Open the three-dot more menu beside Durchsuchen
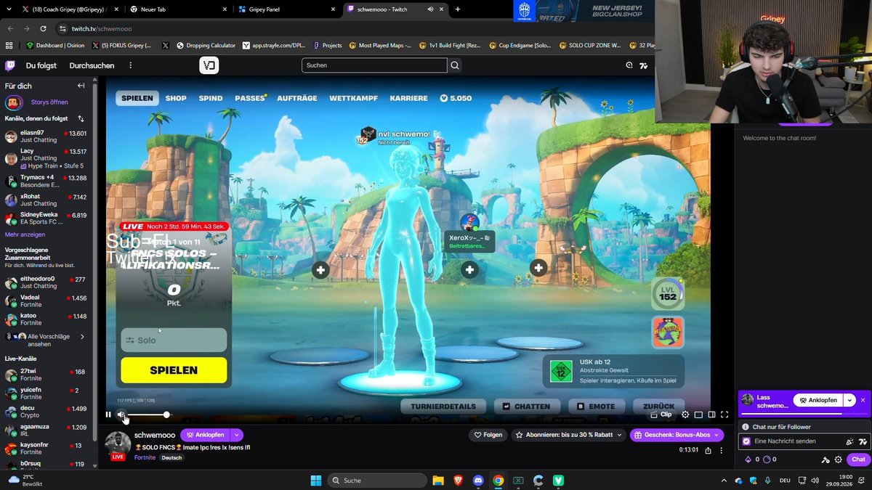 (131, 65)
